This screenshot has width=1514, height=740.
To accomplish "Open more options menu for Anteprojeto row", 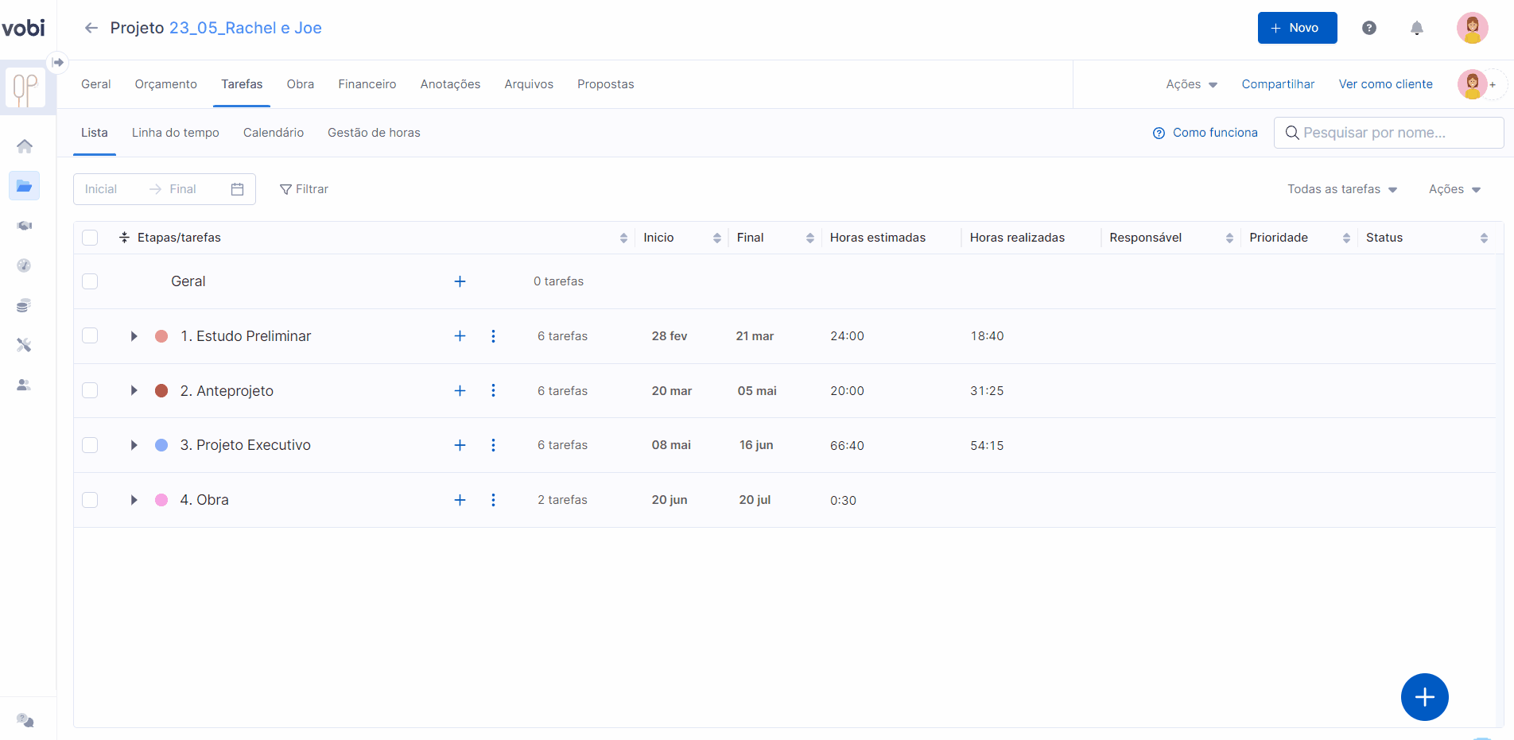I will pyautogui.click(x=493, y=391).
